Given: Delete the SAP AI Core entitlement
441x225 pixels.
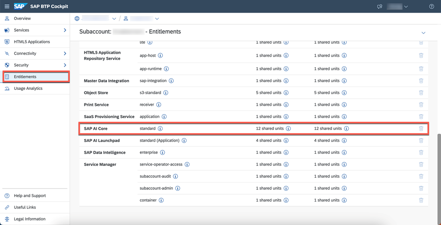Looking at the screenshot, I should tap(421, 128).
